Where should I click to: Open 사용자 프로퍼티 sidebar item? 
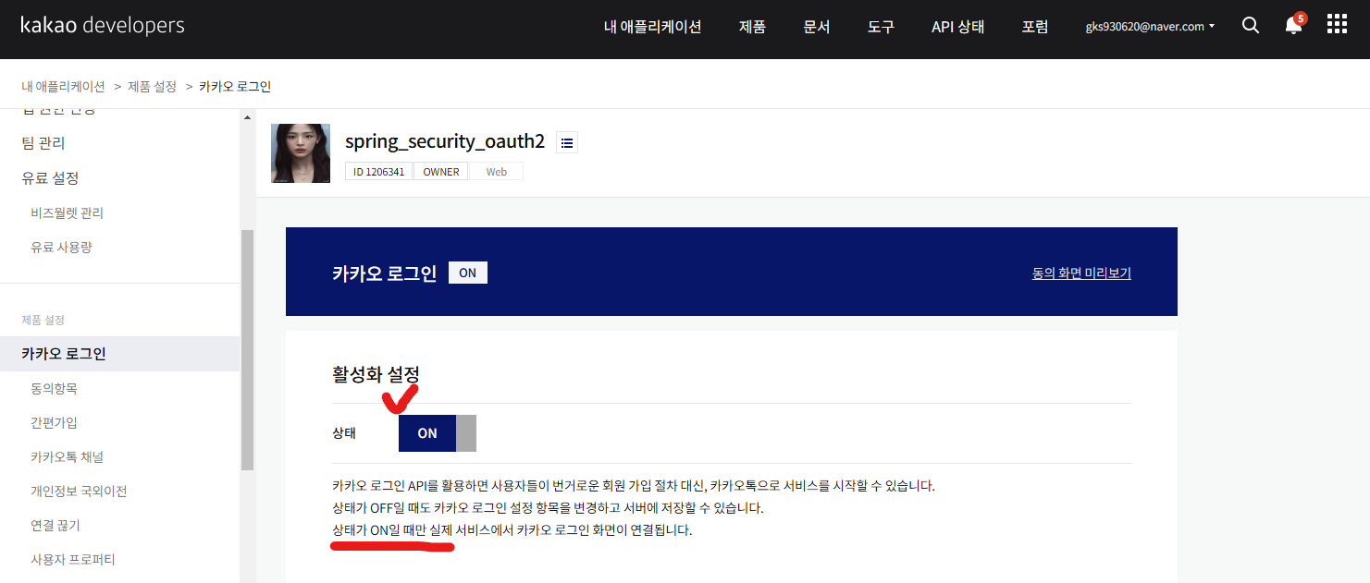[x=72, y=559]
